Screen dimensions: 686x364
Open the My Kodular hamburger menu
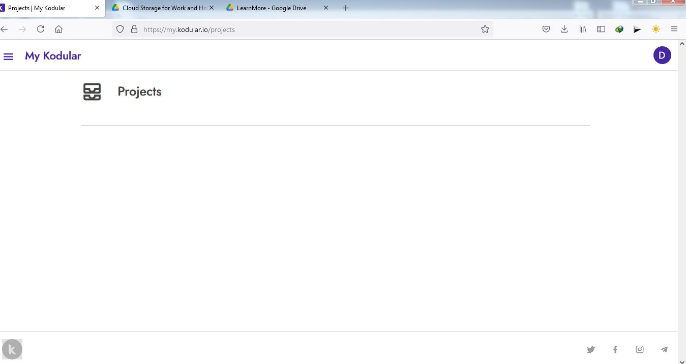coord(8,56)
